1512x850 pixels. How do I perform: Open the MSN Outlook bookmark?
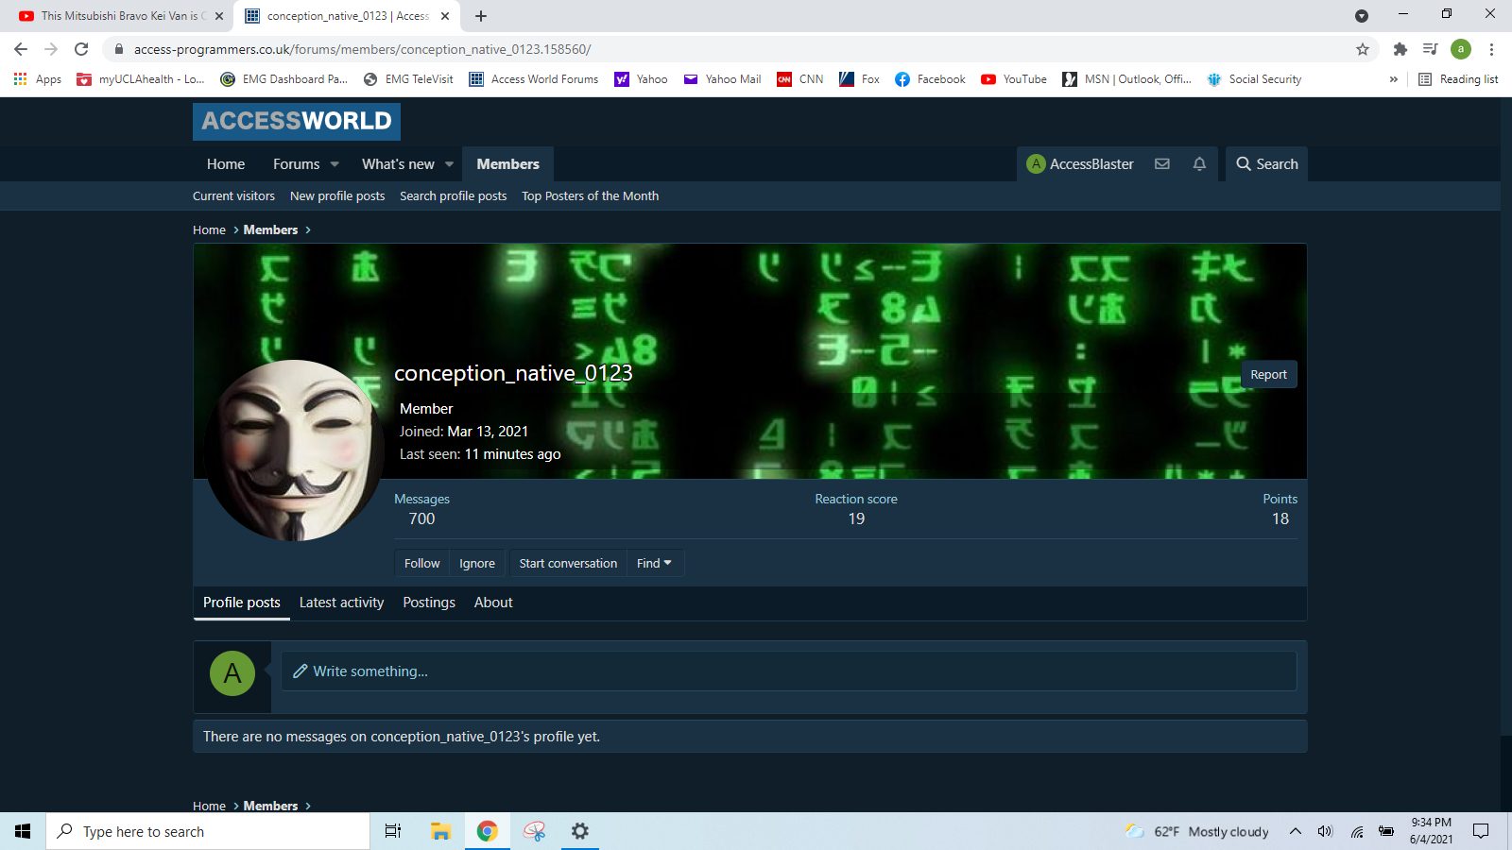(x=1126, y=79)
